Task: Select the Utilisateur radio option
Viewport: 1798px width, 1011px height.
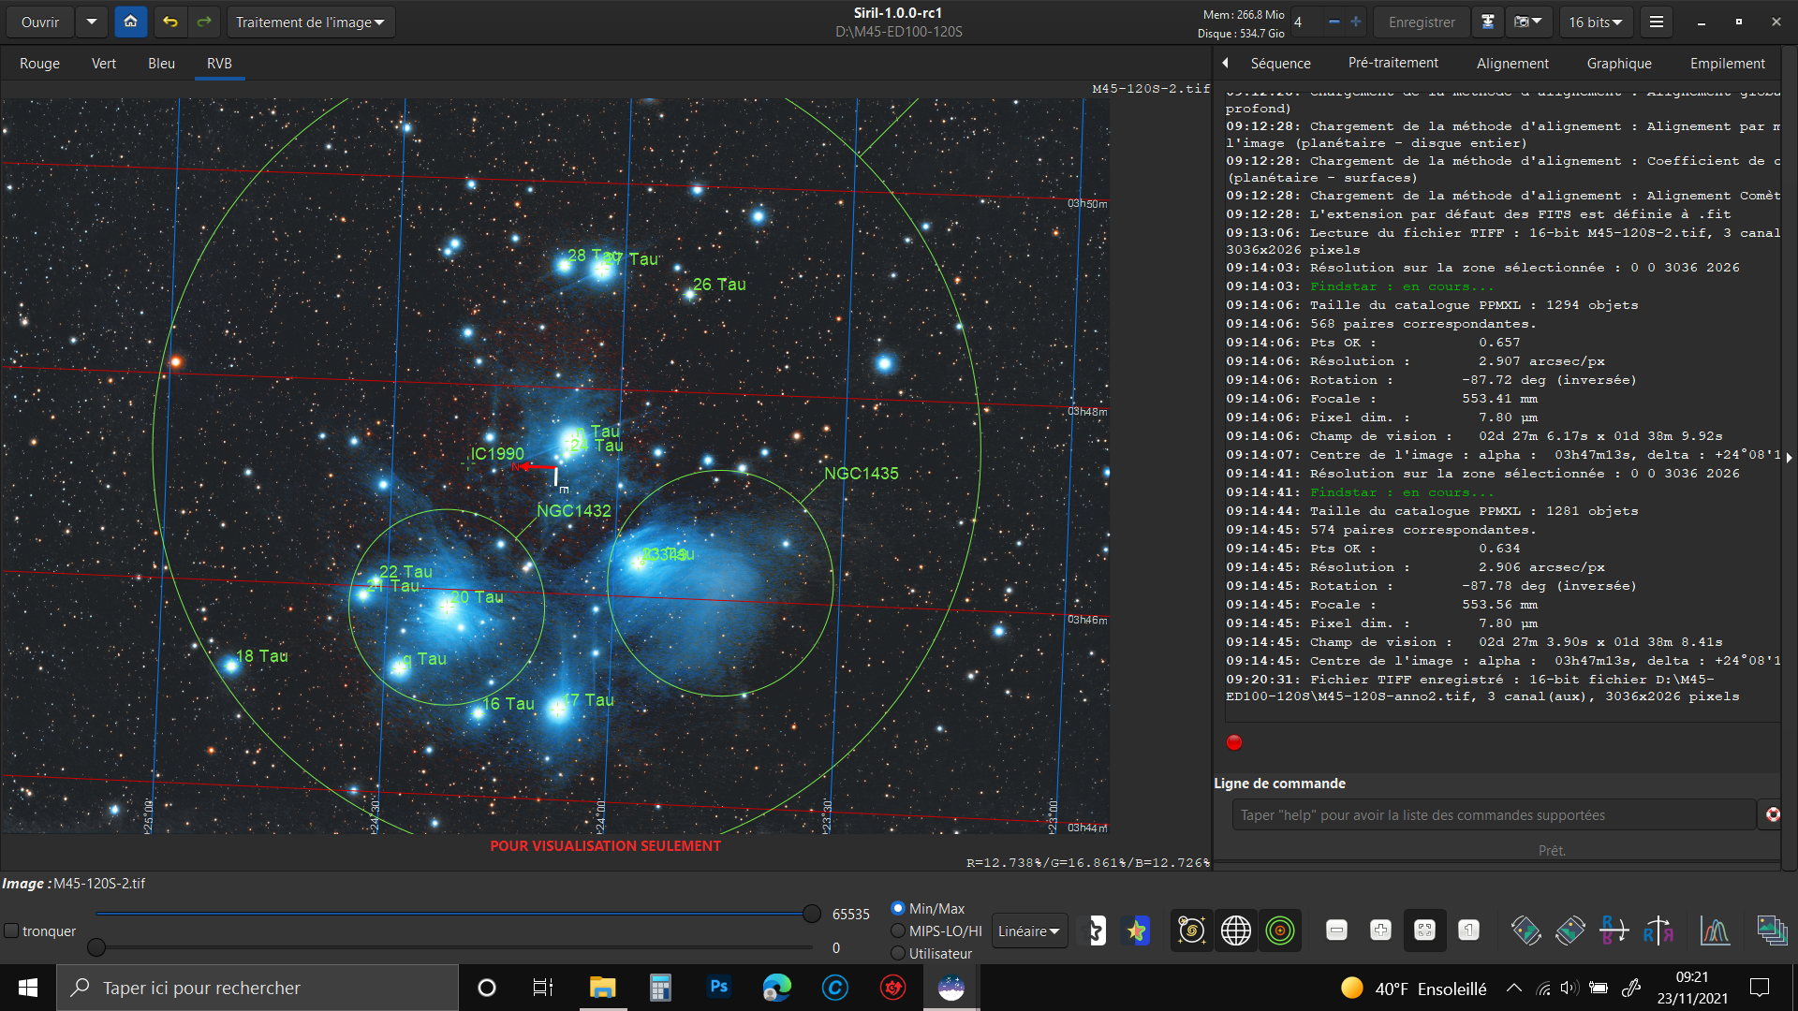Action: click(898, 953)
